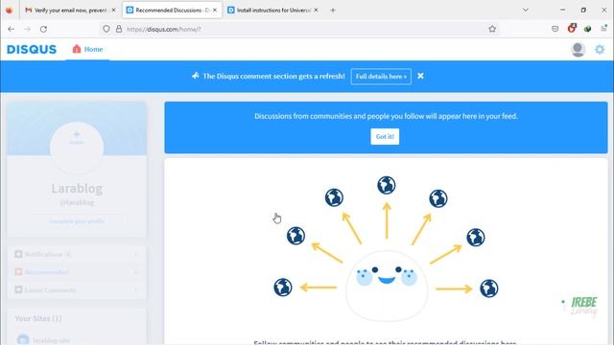Image resolution: width=614 pixels, height=345 pixels.
Task: Click the green extension icon in toolbar
Action: (587, 29)
